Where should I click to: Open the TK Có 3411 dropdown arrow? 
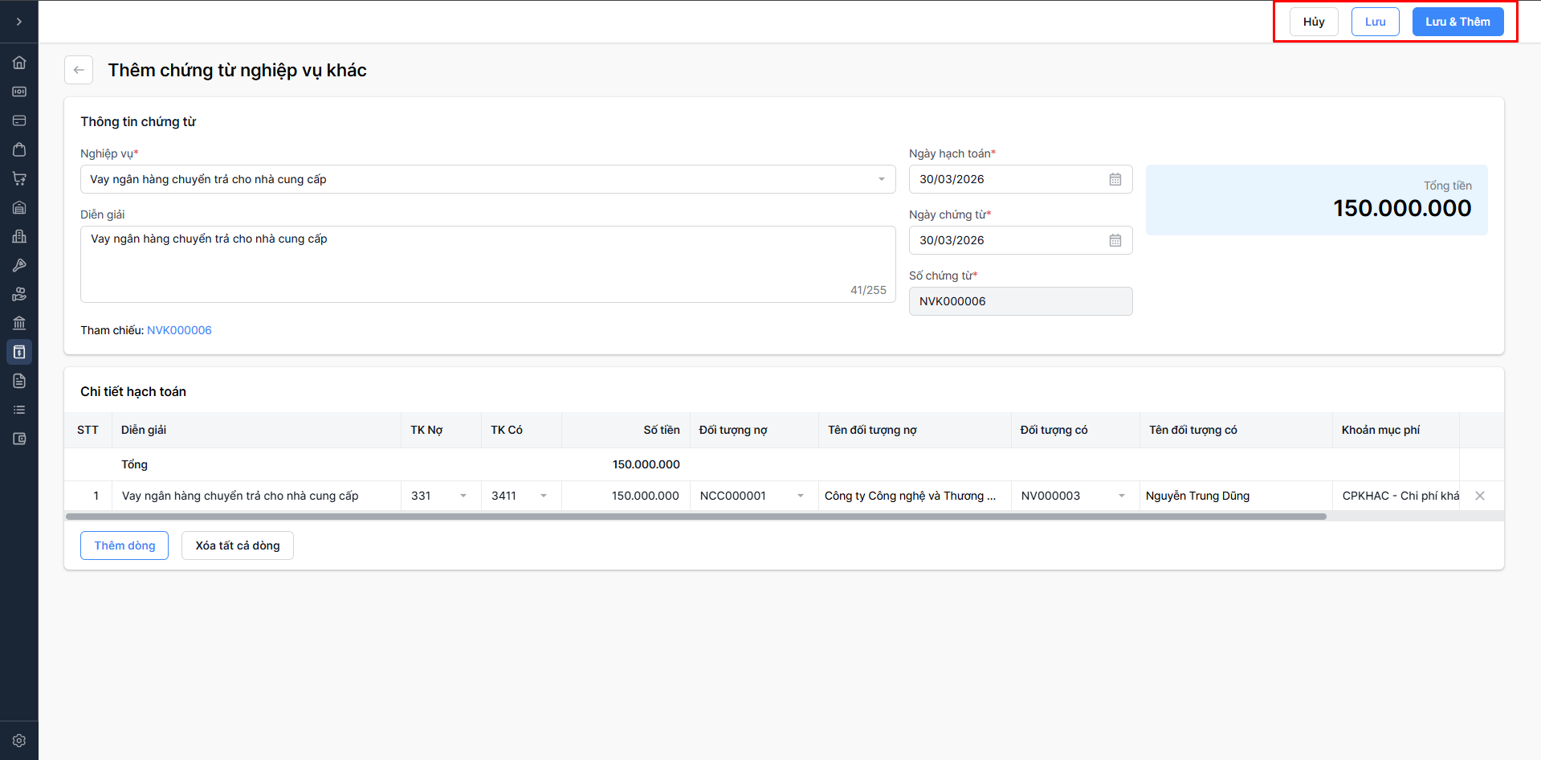click(x=544, y=496)
